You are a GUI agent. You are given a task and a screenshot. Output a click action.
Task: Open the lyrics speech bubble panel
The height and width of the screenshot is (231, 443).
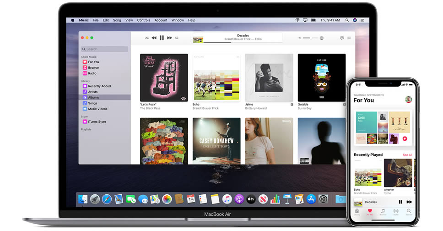coord(342,38)
